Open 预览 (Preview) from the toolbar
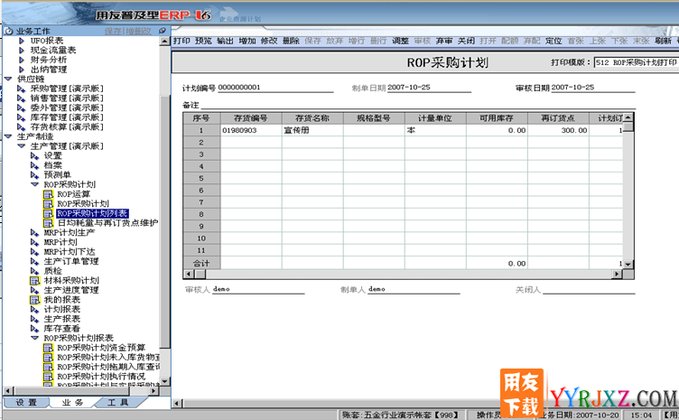The height and width of the screenshot is (420, 679). [203, 42]
